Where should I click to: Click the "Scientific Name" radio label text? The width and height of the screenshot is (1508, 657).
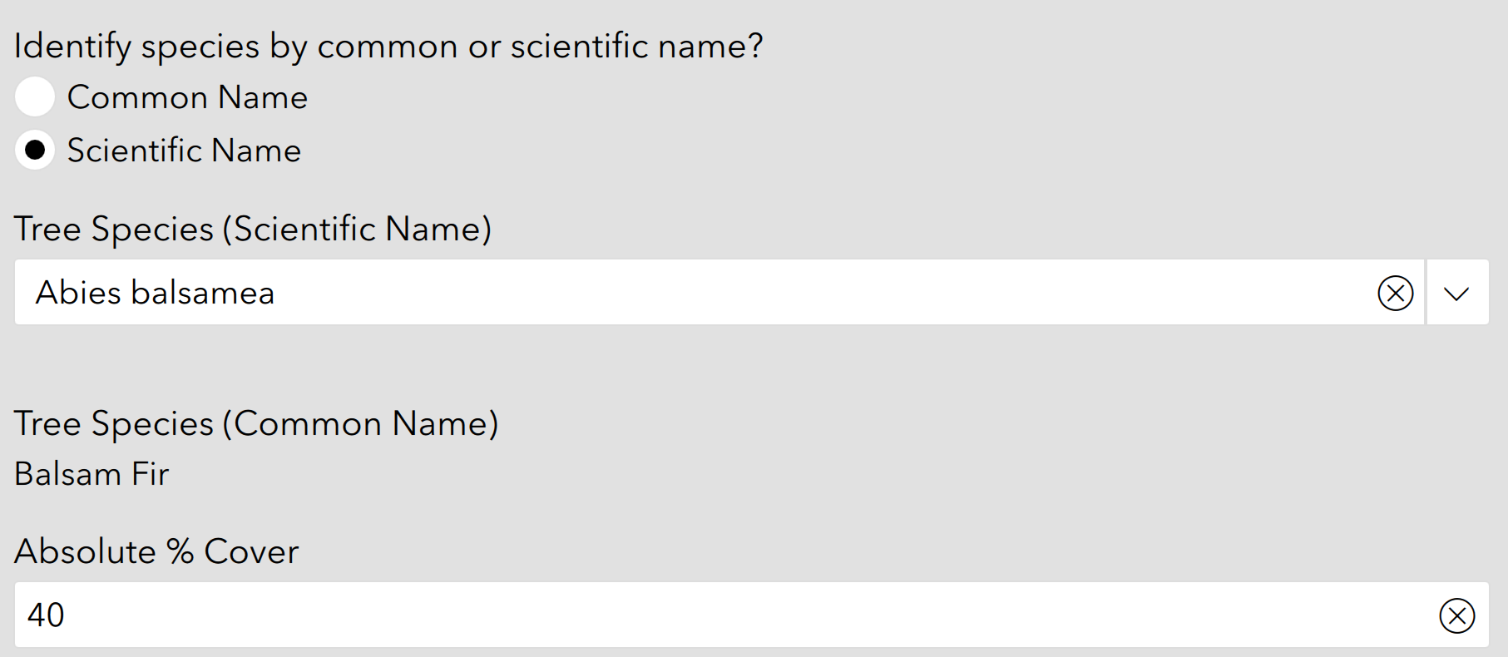184,151
